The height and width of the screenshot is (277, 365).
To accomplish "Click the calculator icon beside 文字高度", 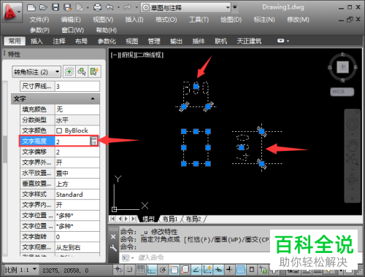I will pyautogui.click(x=93, y=141).
